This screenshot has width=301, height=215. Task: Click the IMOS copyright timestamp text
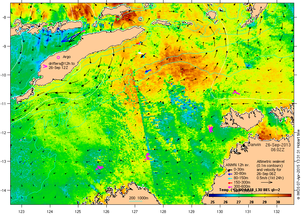click(298, 164)
